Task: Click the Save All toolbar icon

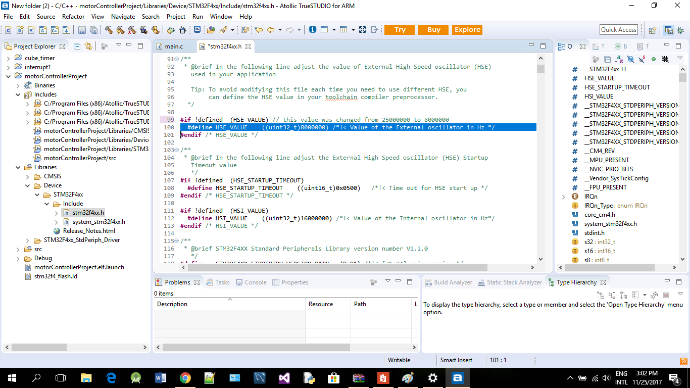Action: [94, 30]
